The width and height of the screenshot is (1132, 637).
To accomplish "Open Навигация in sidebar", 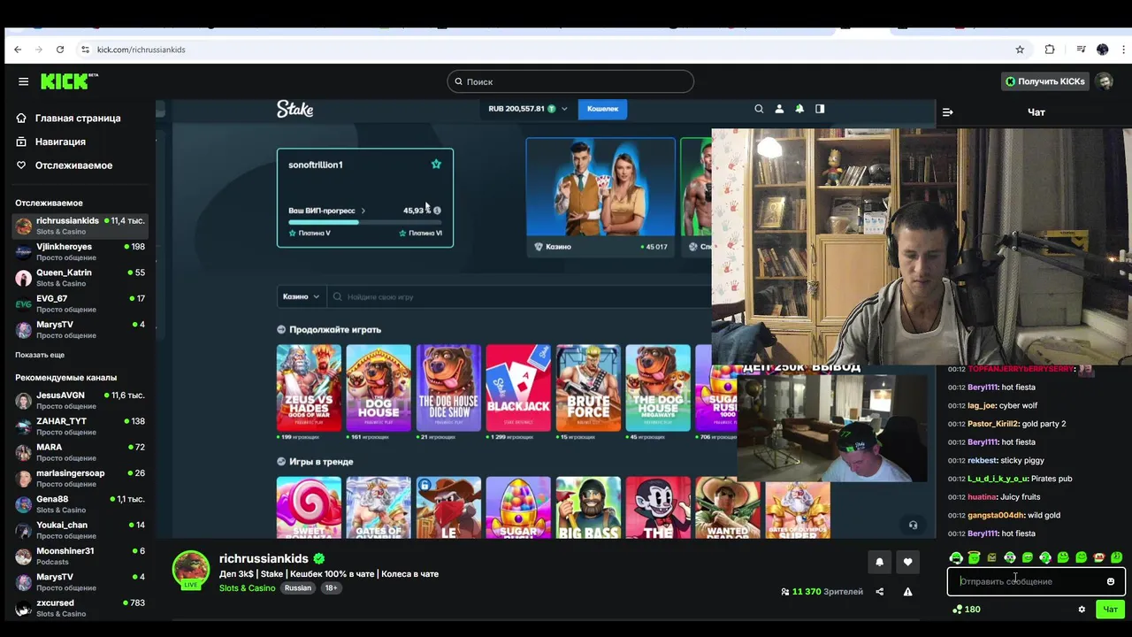I will pyautogui.click(x=60, y=142).
